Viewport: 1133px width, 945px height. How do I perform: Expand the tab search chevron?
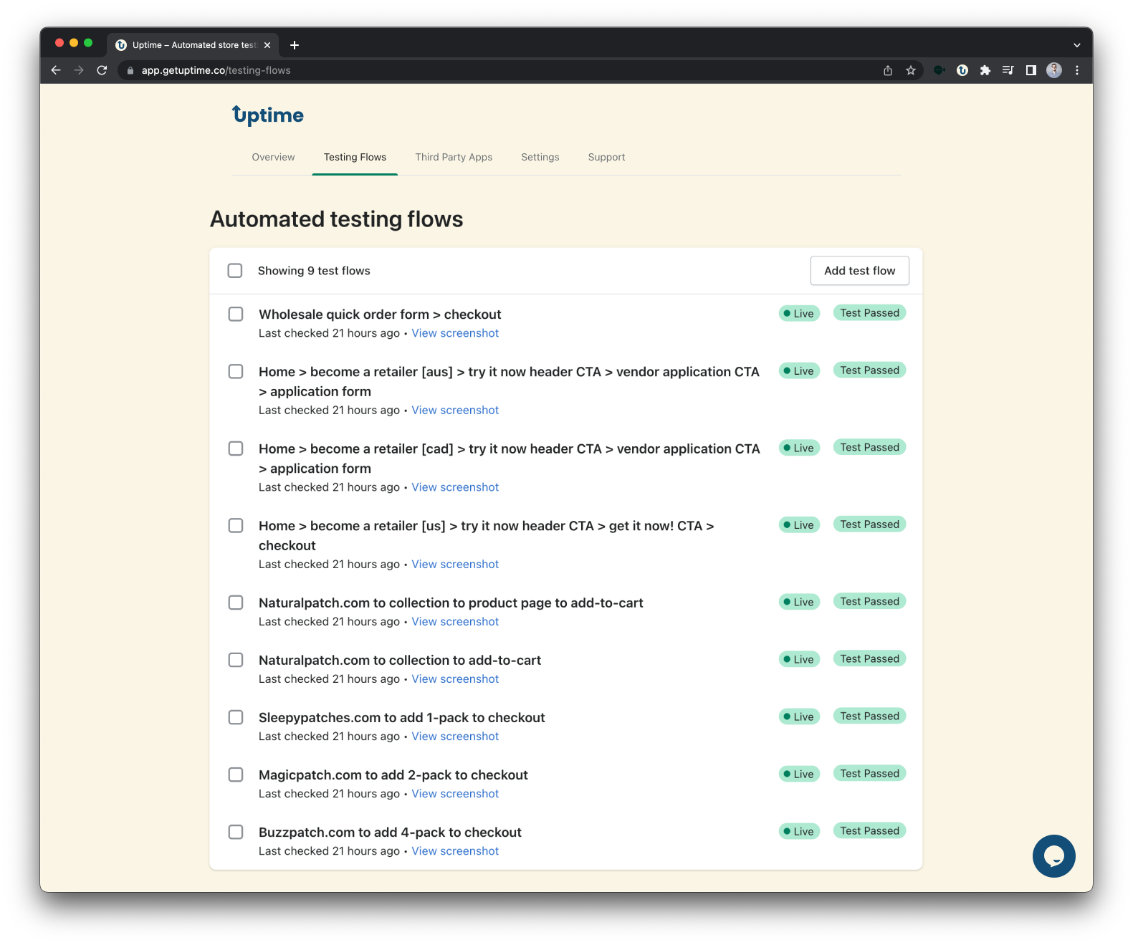coord(1077,45)
